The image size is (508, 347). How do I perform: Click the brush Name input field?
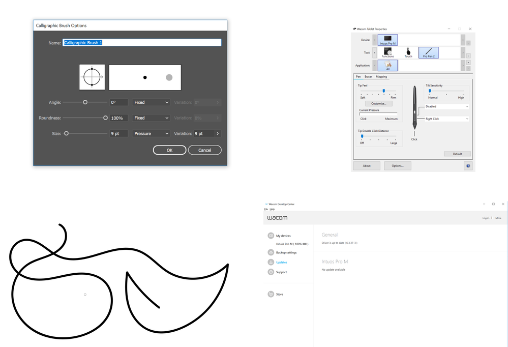tap(141, 43)
